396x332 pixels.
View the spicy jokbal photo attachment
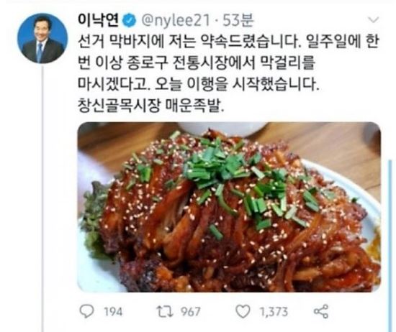(229, 207)
